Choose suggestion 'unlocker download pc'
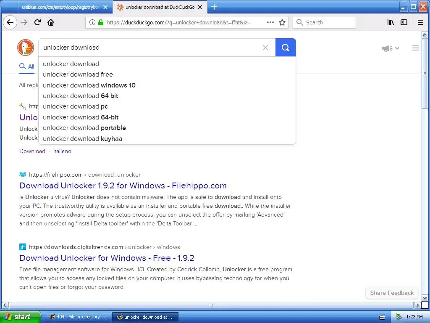The height and width of the screenshot is (323, 430). (167, 106)
